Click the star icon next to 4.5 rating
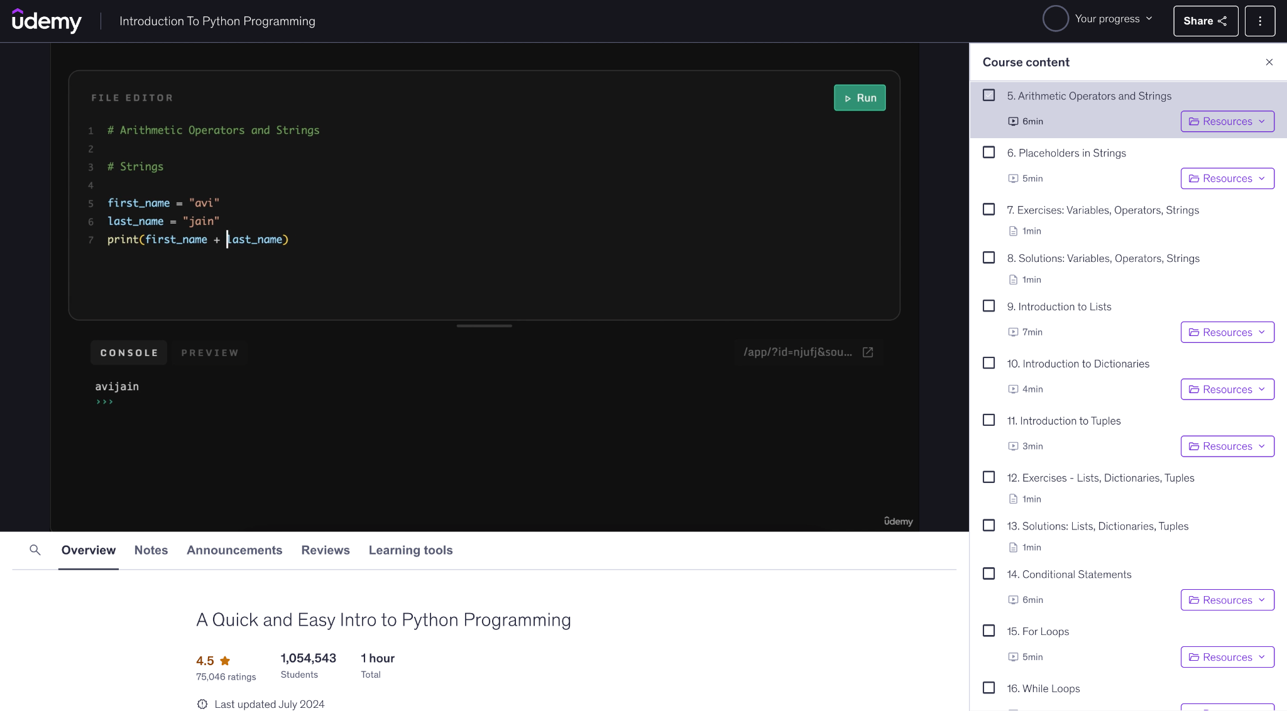 pos(225,659)
